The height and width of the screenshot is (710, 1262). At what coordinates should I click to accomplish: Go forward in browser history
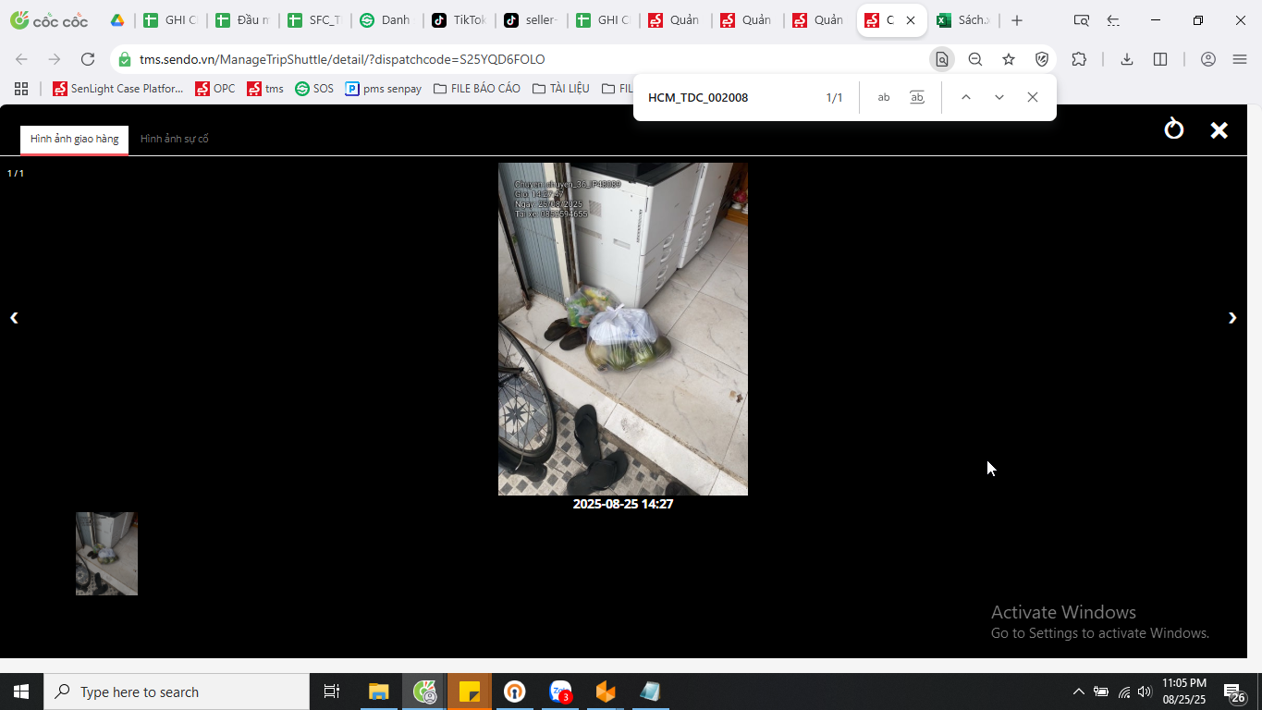click(55, 59)
